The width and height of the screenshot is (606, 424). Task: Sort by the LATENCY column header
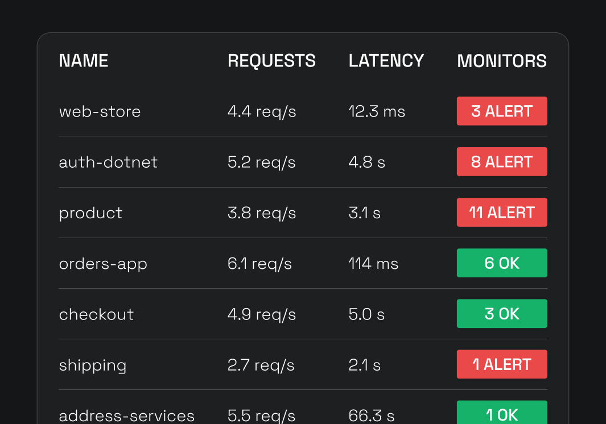click(386, 61)
